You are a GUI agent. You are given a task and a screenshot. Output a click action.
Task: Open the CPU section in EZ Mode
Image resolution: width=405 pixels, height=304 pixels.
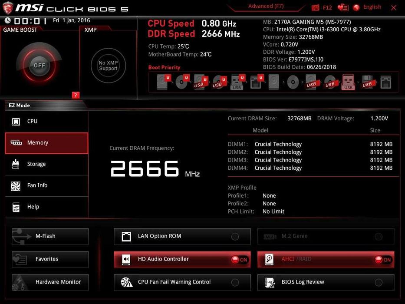[46, 121]
